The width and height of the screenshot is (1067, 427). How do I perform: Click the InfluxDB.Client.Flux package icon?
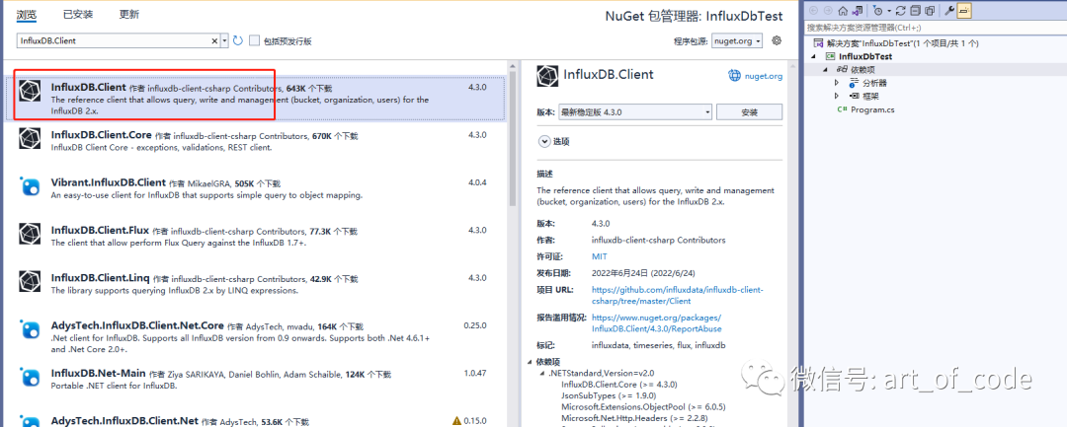30,233
